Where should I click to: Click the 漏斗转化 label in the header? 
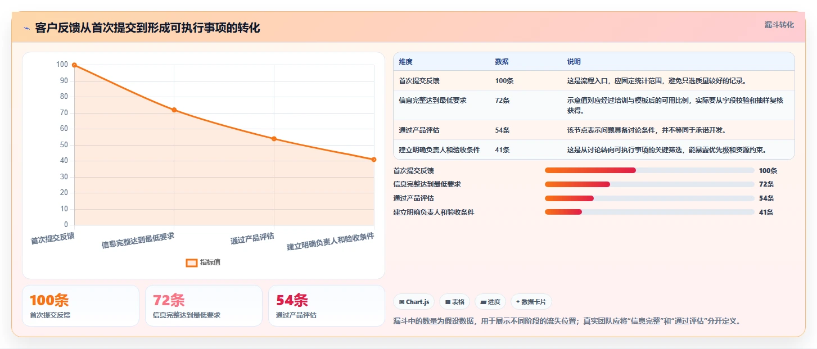click(779, 25)
